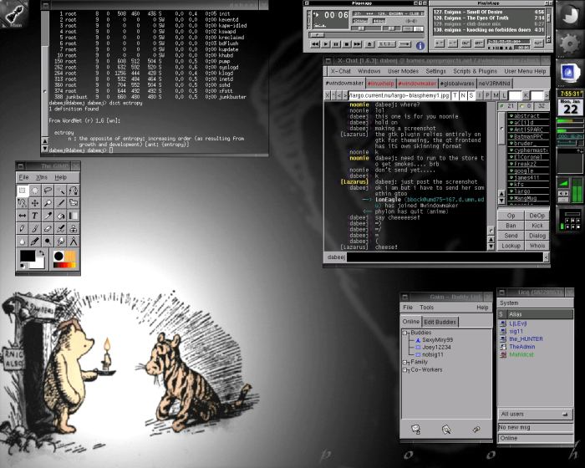Click the gear dock icon
The height and width of the screenshot is (468, 585).
(569, 44)
